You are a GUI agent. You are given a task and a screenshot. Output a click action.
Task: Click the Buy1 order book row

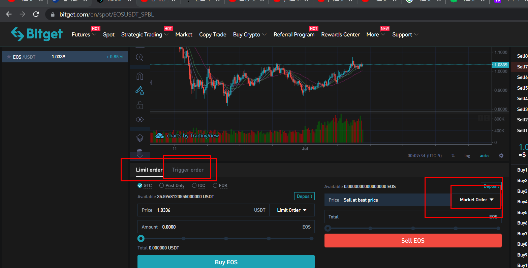[520, 170]
